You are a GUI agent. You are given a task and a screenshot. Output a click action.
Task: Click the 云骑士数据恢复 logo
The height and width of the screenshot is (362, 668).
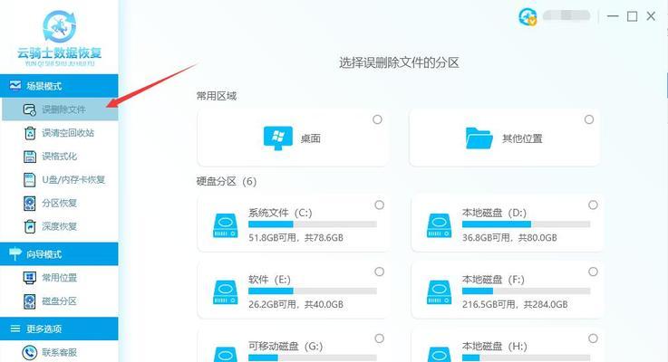tap(60, 37)
